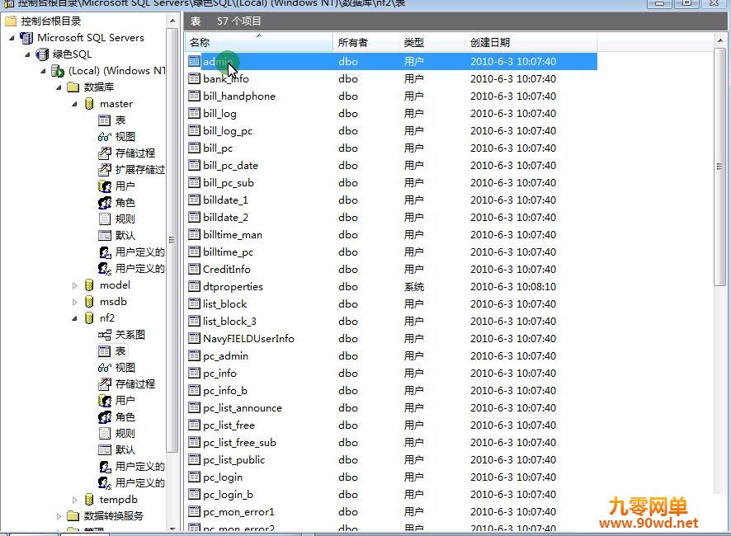Click the 数据转换服务 folder icon

pyautogui.click(x=73, y=516)
